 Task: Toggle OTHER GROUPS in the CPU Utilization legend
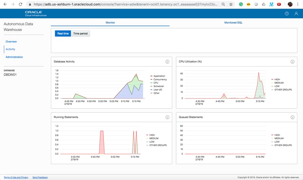click(x=281, y=90)
